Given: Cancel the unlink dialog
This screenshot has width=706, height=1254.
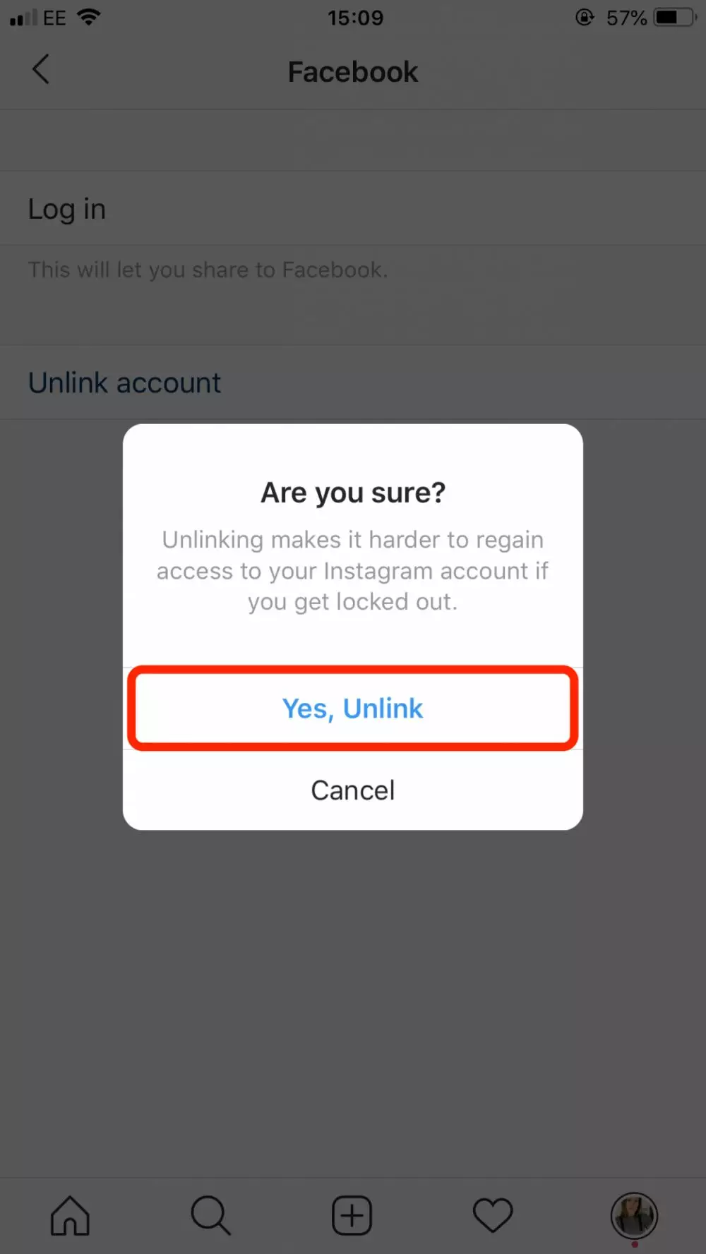Looking at the screenshot, I should tap(353, 790).
